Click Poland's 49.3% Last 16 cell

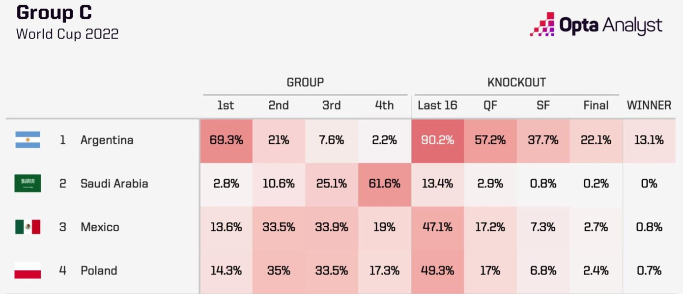[x=437, y=270]
